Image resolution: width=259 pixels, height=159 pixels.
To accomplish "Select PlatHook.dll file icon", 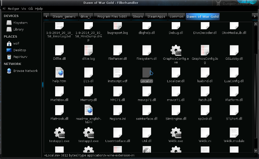I will tap(59, 110).
